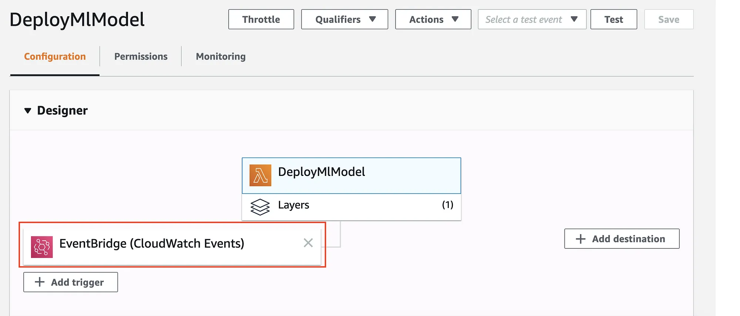Screen dimensions: 740x316
Task: Select EventBridge (CloudWatch Events) trigger
Action: 172,247
